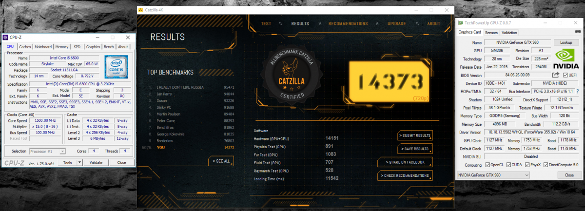Viewport: 585px width, 211px height.
Task: Click the Close button in CPU-Z
Action: [x=121, y=163]
